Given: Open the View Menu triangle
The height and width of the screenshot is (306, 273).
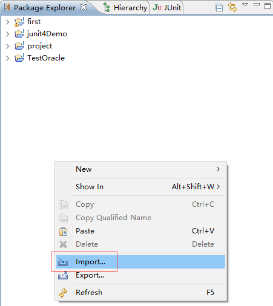Looking at the screenshot, I should pyautogui.click(x=245, y=5).
